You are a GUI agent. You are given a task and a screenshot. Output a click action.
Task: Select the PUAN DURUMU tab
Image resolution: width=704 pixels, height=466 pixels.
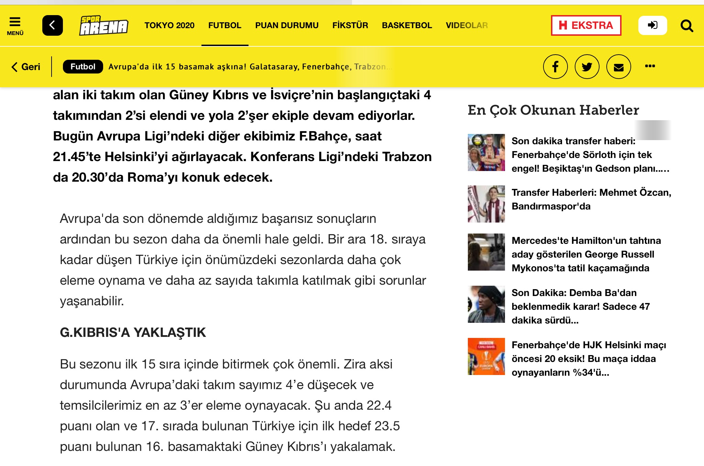tap(287, 25)
